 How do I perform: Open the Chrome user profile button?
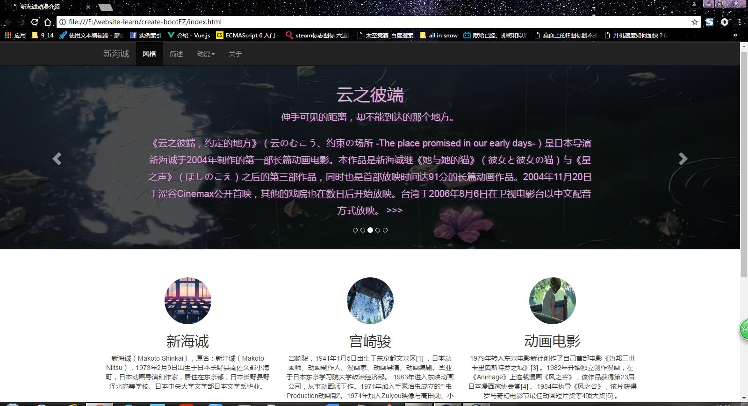[x=695, y=4]
